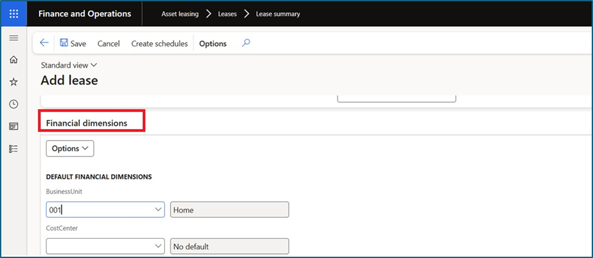Image resolution: width=593 pixels, height=258 pixels.
Task: Go to Home in sidebar
Action: 13,60
